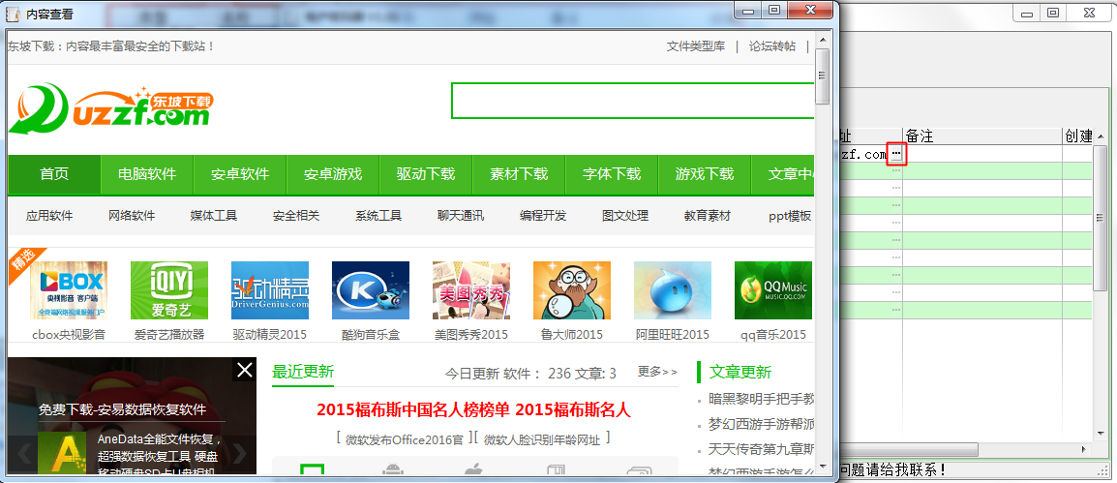The height and width of the screenshot is (483, 1117).
Task: Click the background window horizontal scrollbar thumb
Action: pos(909,449)
